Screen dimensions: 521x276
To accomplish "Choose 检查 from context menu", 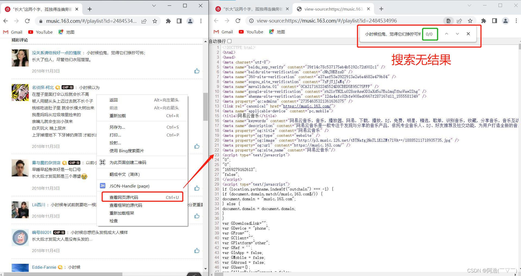I will point(142,221).
